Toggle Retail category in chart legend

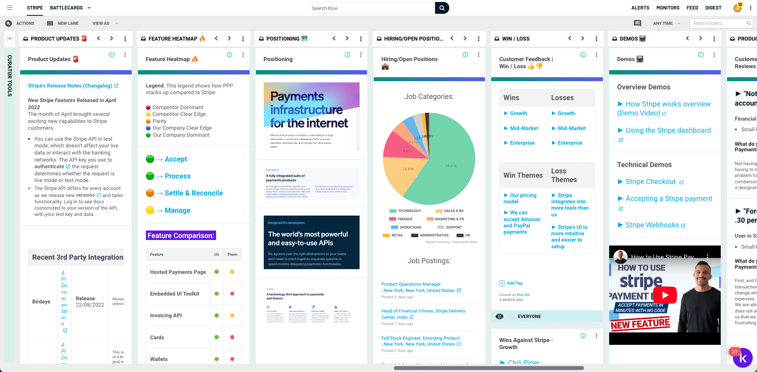(393, 235)
